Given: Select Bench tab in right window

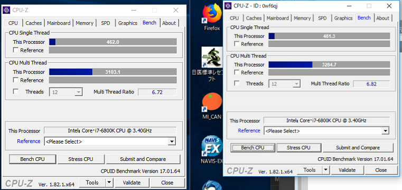Looking at the screenshot, I should (x=364, y=17).
